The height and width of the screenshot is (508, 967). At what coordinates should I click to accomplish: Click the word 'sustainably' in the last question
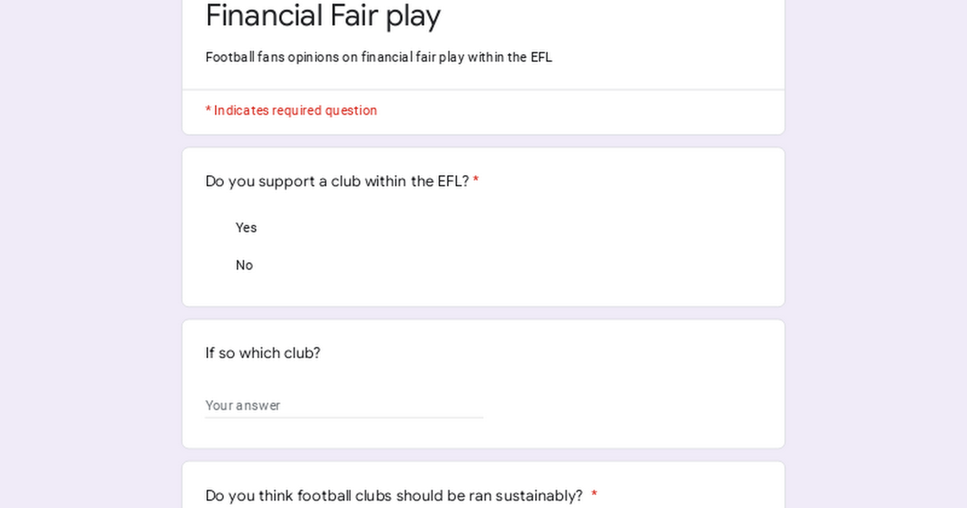point(539,495)
